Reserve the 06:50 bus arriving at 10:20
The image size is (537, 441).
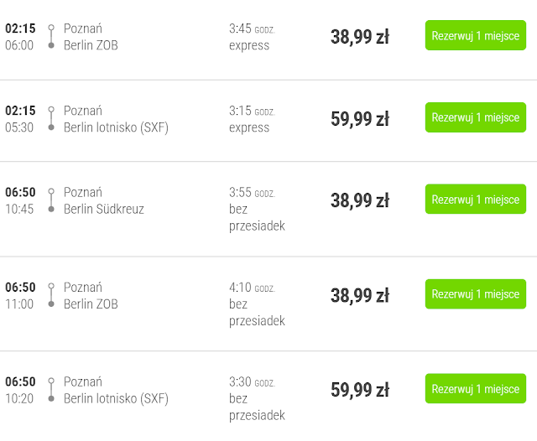pyautogui.click(x=475, y=389)
